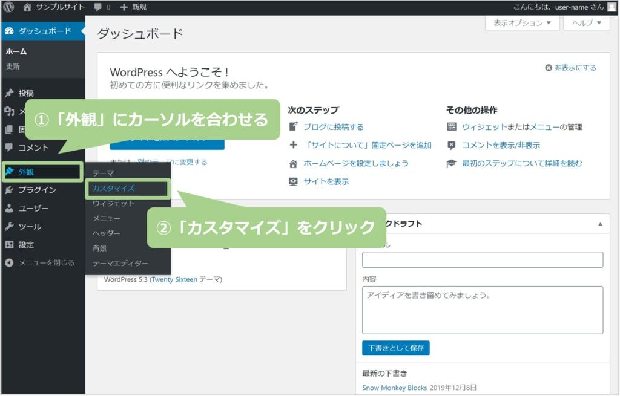Open the Snow Monkey Blocks draft link
Screen dimensions: 620x396
pos(394,388)
